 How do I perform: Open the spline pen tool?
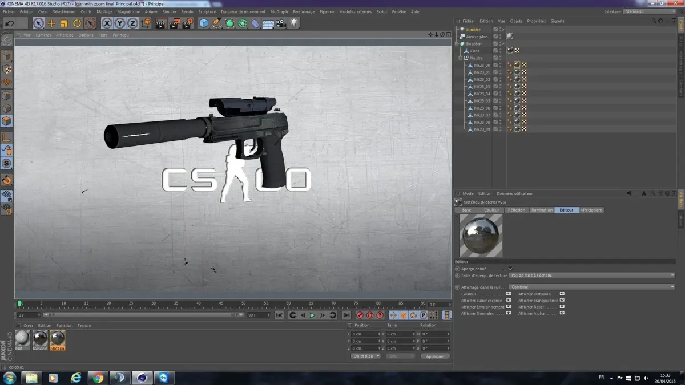point(216,23)
